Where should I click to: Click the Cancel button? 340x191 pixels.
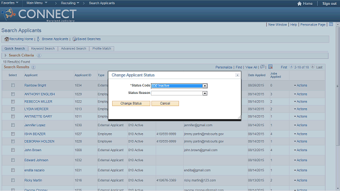tap(165, 103)
